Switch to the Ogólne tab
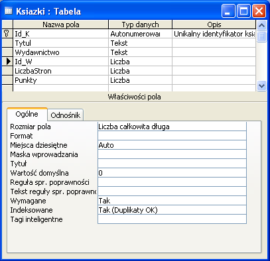The width and height of the screenshot is (270, 261). pos(27,115)
